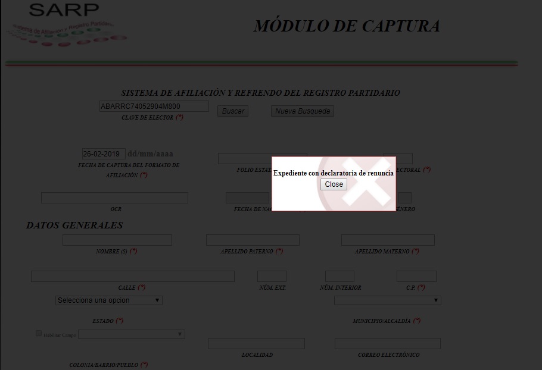Click the Núm. Interior input box
Image resolution: width=542 pixels, height=370 pixels.
coord(339,277)
